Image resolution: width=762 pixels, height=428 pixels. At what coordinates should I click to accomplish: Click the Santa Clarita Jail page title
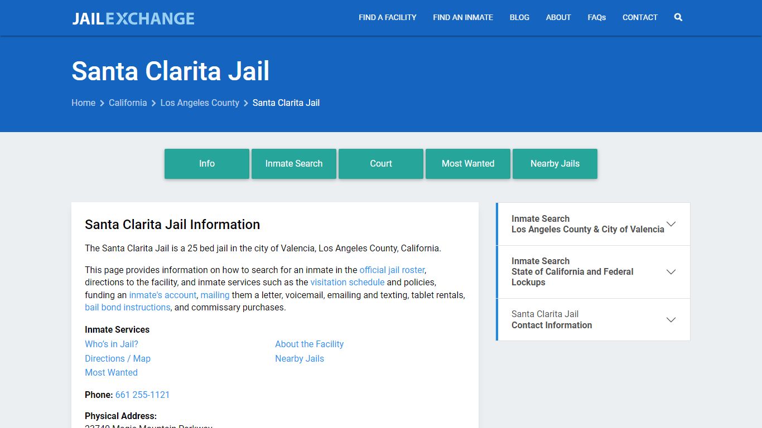tap(171, 71)
